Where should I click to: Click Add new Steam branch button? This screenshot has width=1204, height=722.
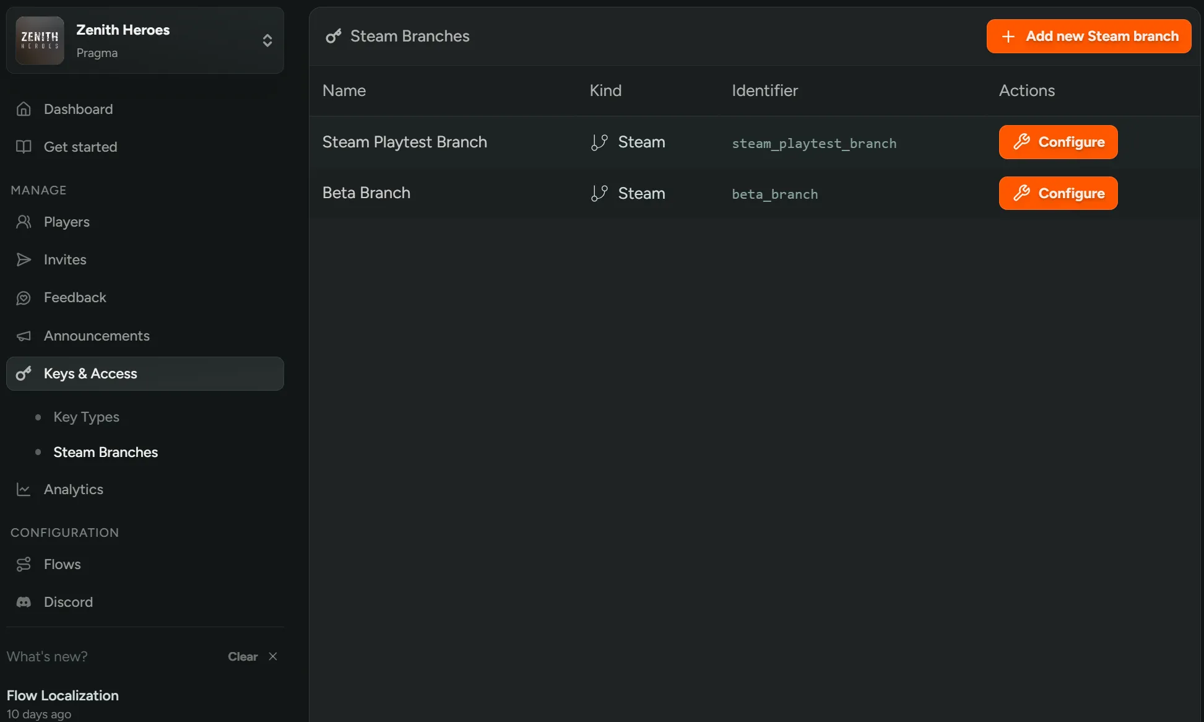coord(1088,36)
